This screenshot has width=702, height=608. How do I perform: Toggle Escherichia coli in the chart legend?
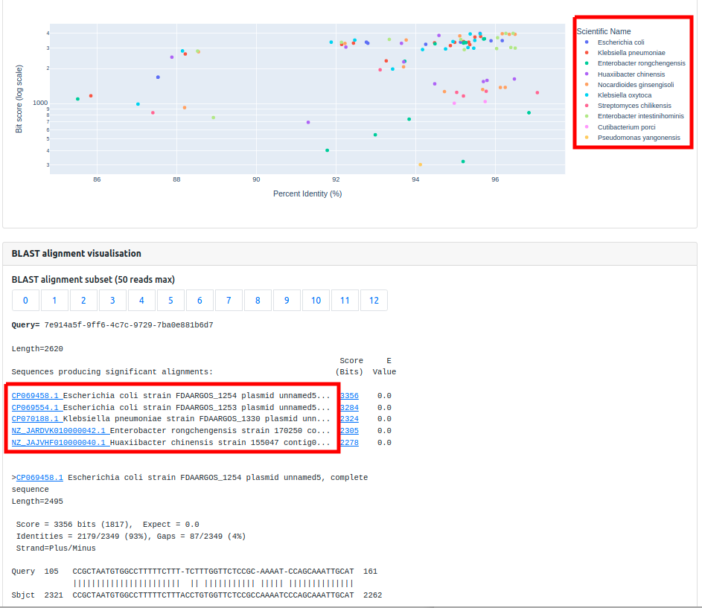(x=620, y=42)
